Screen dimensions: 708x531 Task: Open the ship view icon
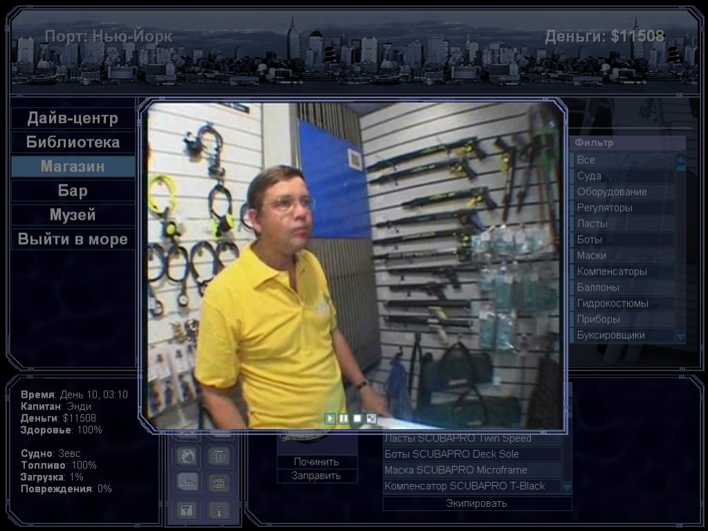(x=187, y=483)
